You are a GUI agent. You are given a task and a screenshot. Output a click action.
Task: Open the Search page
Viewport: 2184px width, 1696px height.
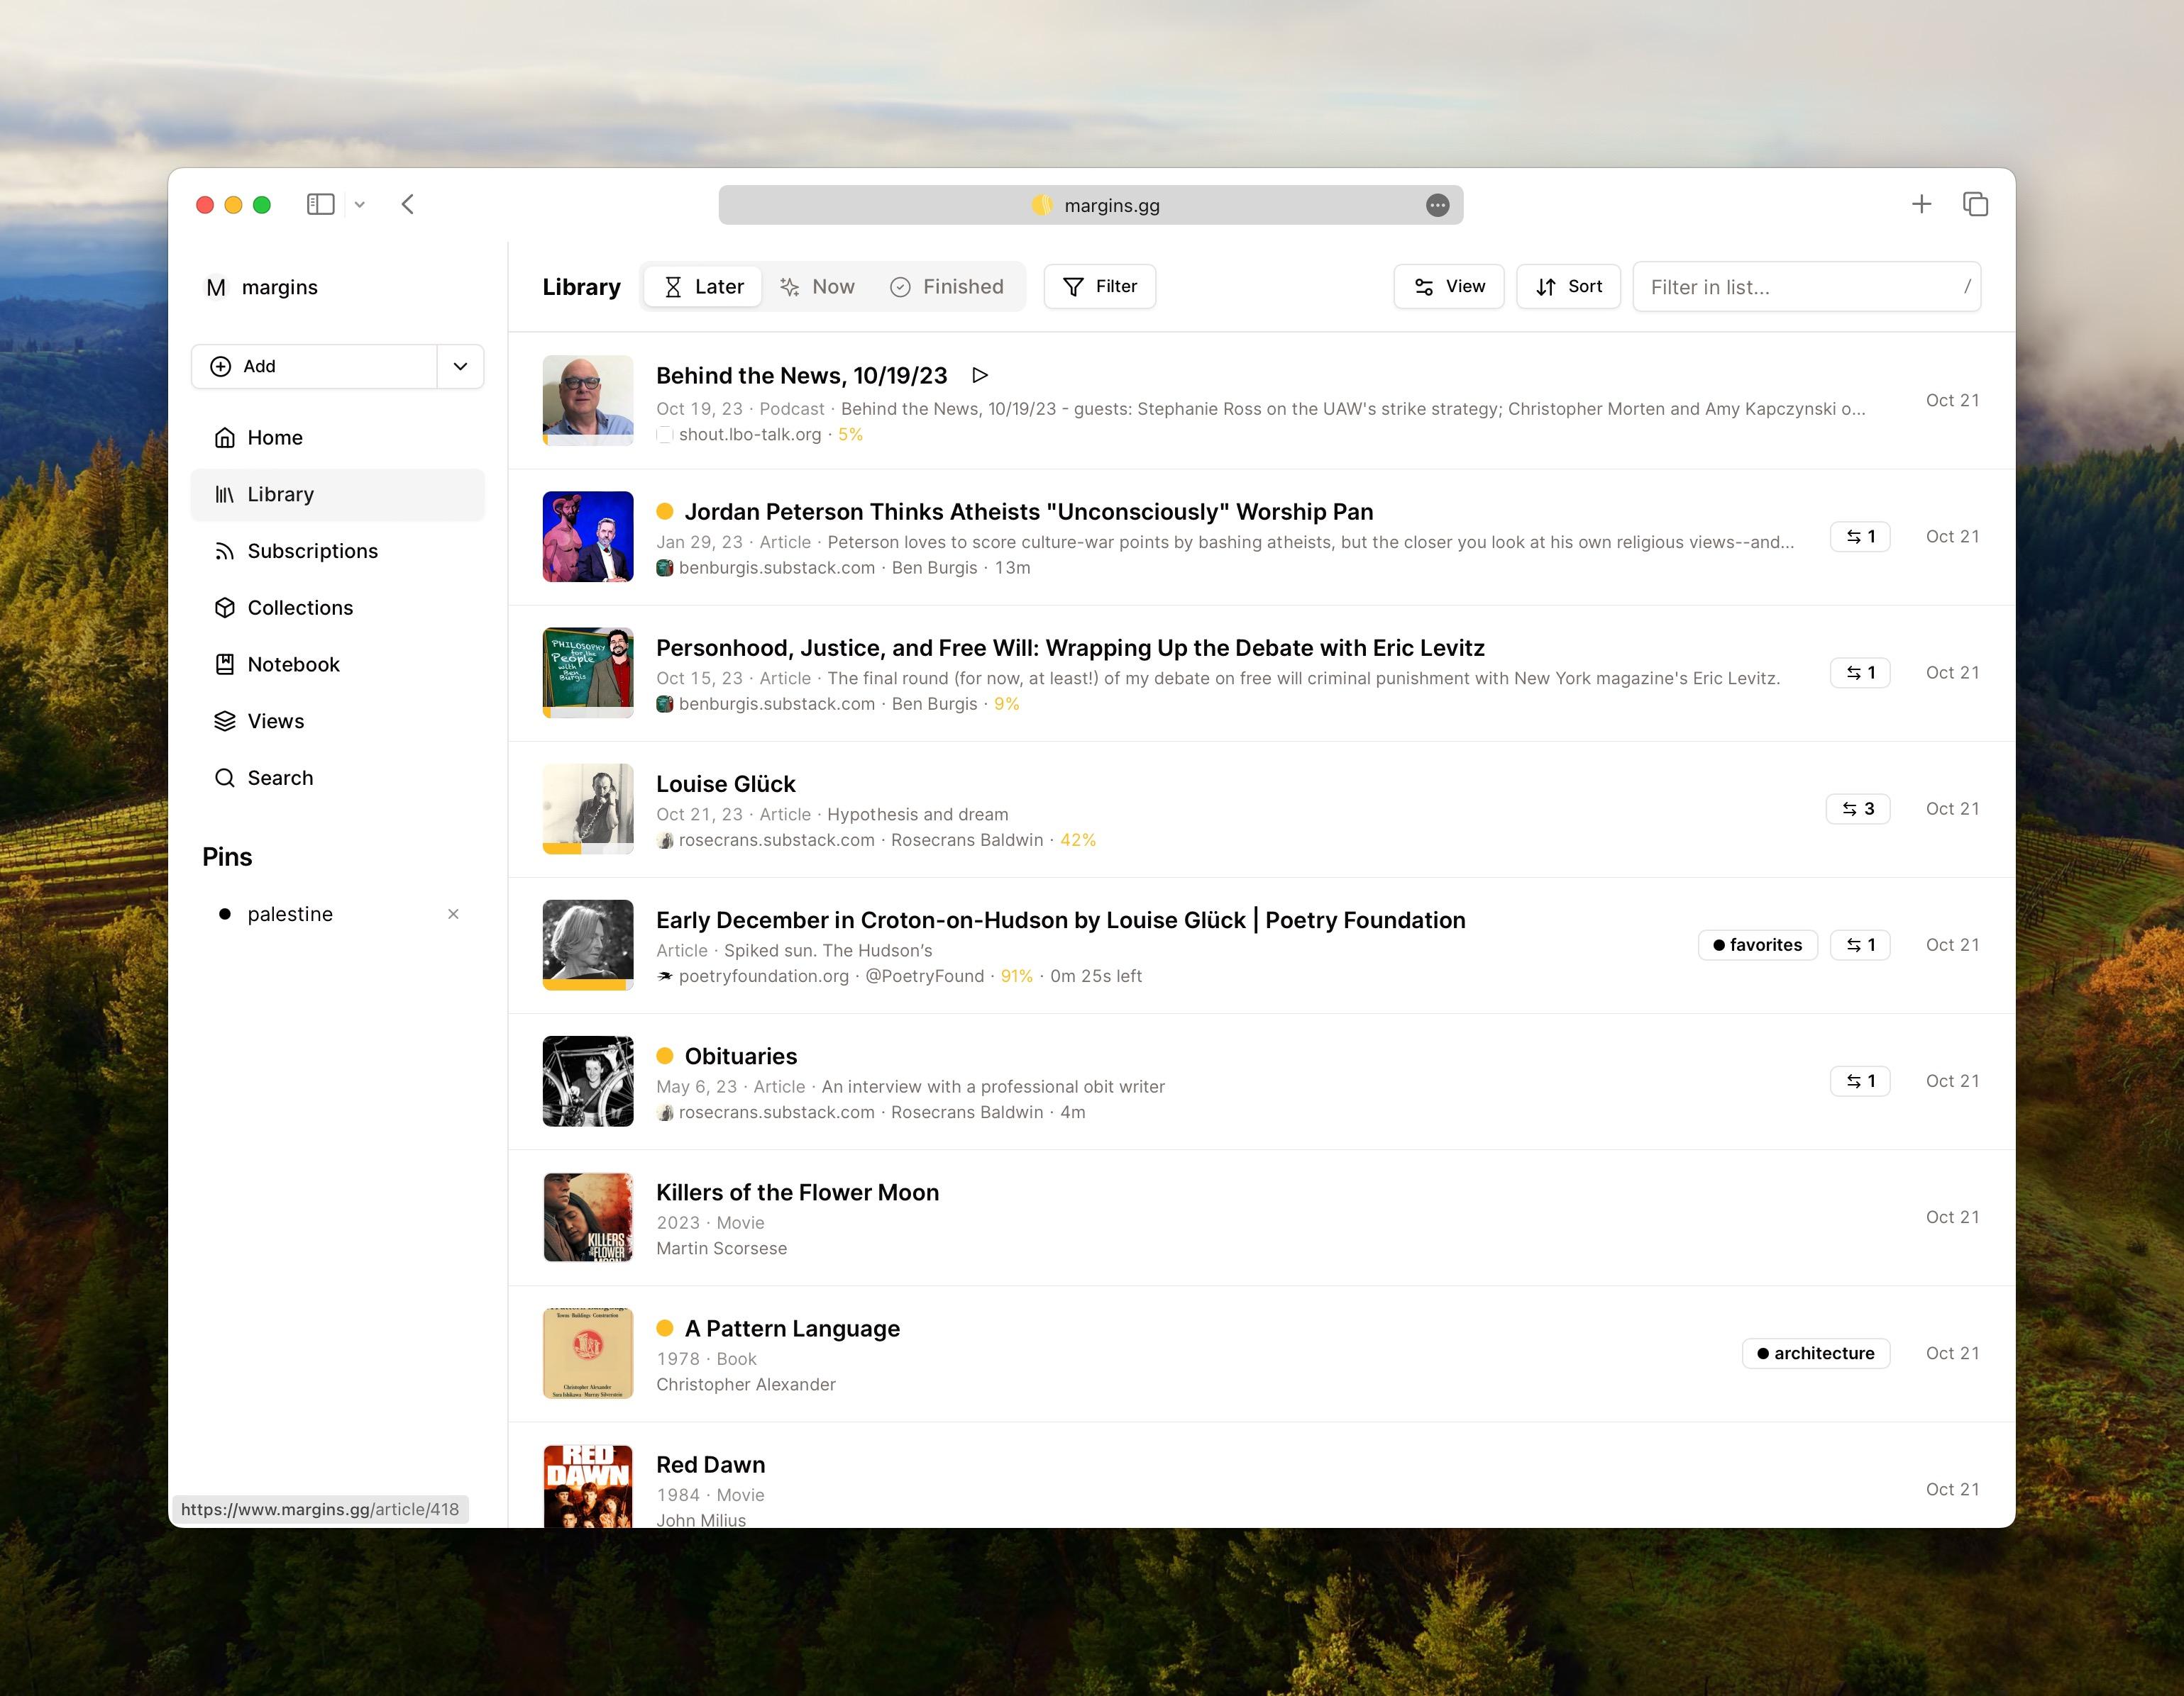click(279, 778)
